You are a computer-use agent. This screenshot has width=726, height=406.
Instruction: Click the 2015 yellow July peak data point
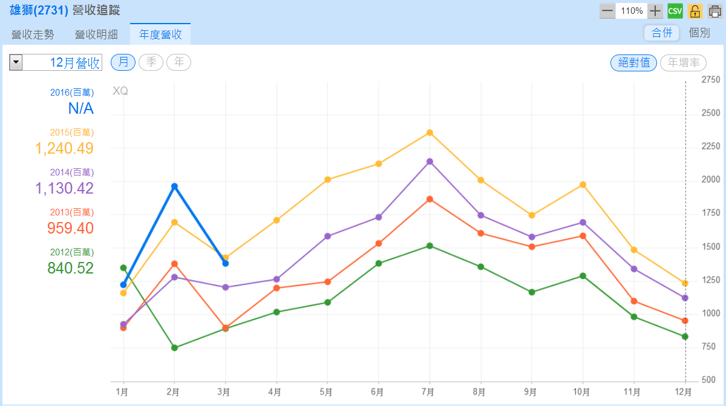[430, 133]
